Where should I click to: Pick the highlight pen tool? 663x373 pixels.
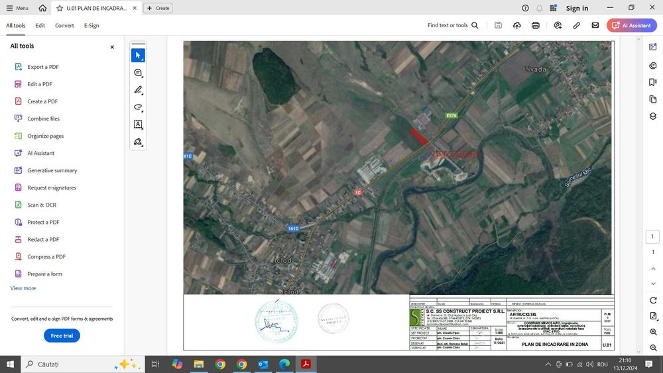pos(138,90)
